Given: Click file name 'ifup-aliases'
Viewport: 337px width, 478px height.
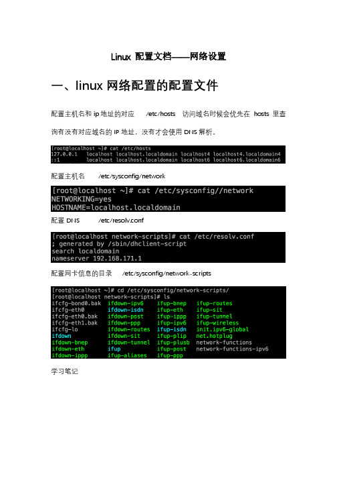Looking at the screenshot, I should coord(127,355).
